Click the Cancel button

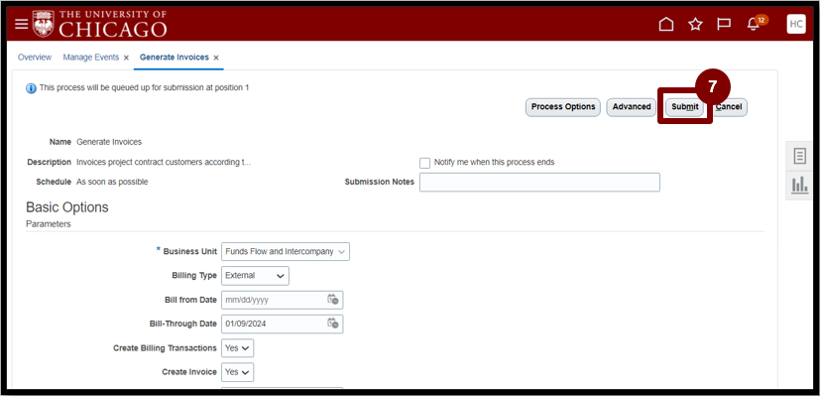729,107
